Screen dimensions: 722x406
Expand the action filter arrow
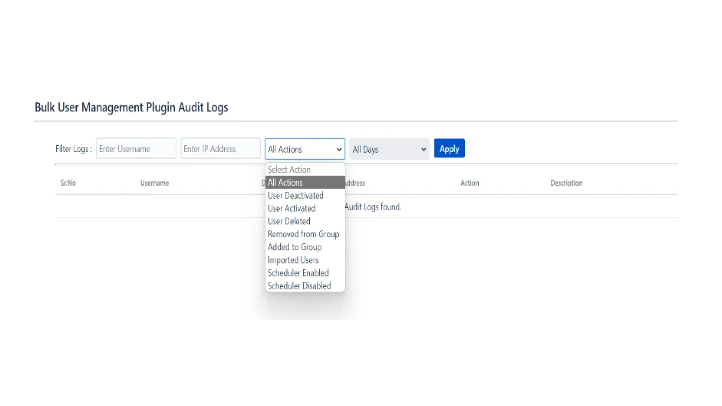(x=338, y=149)
